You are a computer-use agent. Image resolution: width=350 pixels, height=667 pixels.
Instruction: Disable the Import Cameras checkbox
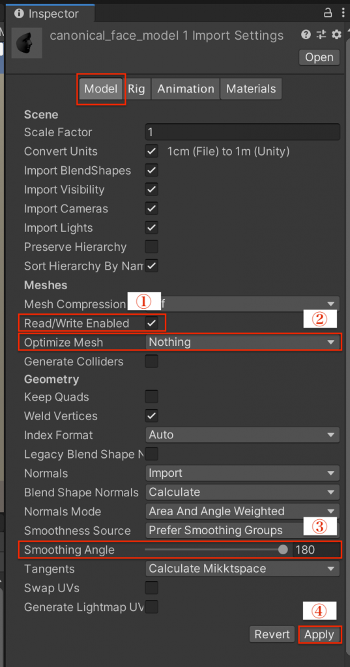click(152, 209)
